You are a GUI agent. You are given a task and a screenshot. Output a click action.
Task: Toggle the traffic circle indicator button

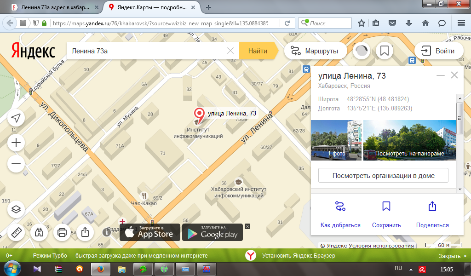362,51
